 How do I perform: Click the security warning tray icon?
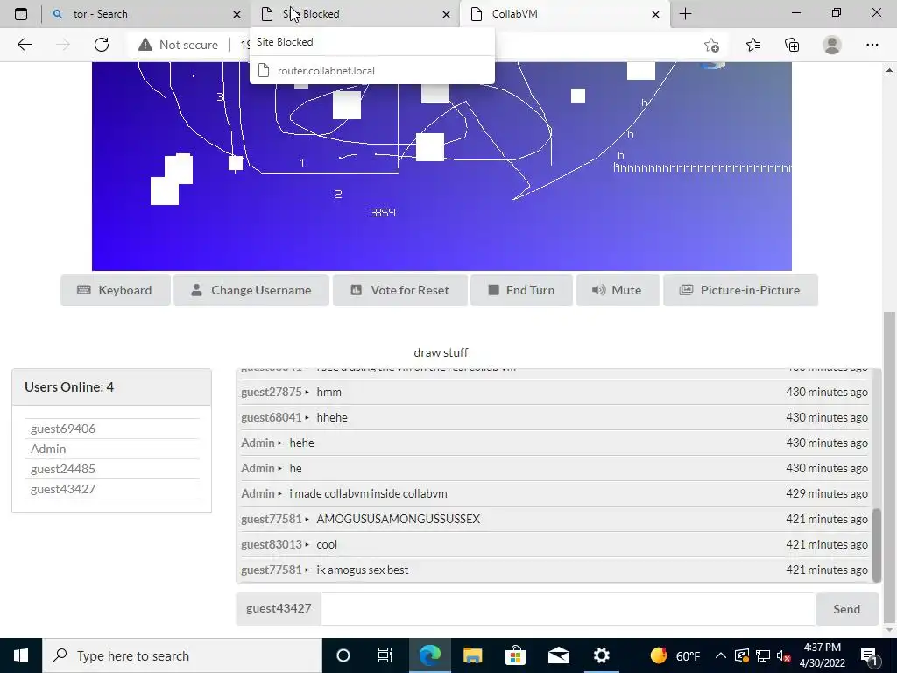(x=741, y=655)
